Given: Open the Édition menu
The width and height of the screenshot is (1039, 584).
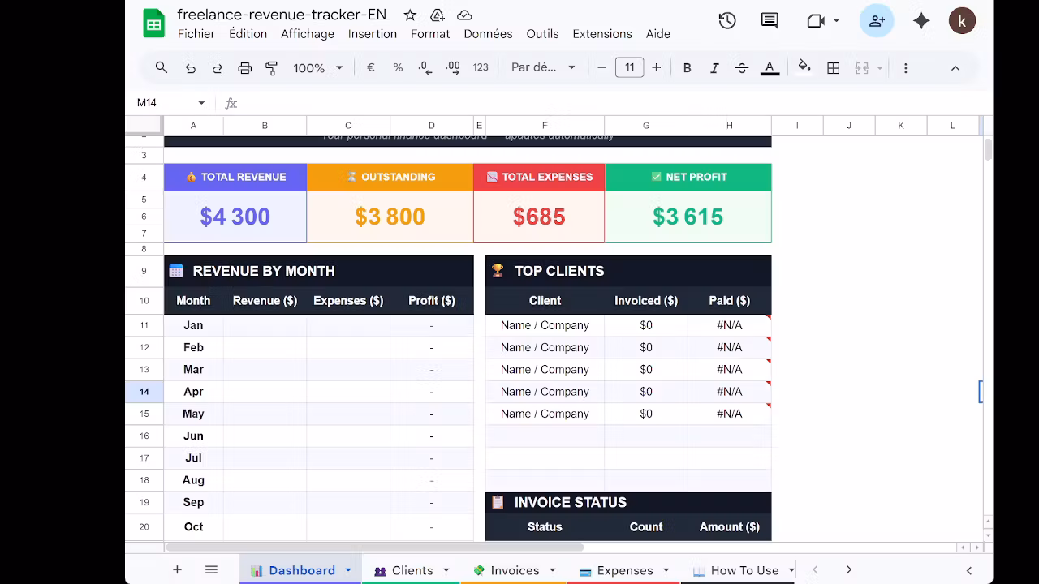Looking at the screenshot, I should coord(248,34).
